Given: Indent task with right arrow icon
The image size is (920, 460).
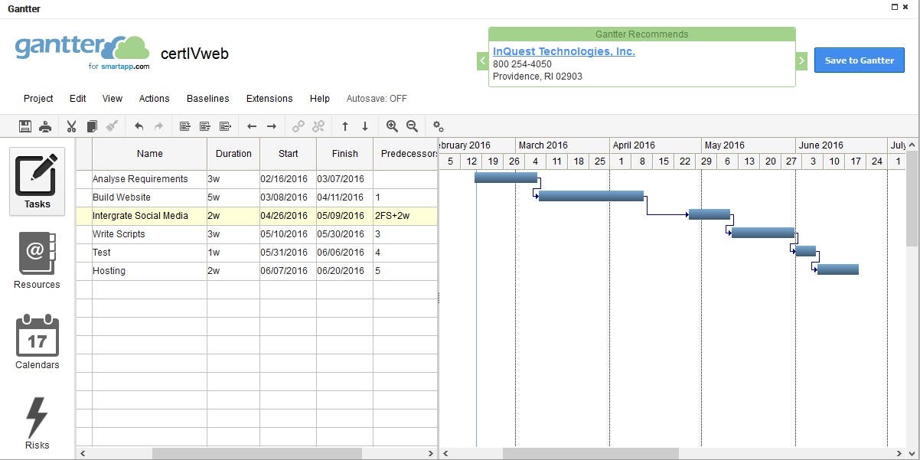Looking at the screenshot, I should (x=272, y=126).
